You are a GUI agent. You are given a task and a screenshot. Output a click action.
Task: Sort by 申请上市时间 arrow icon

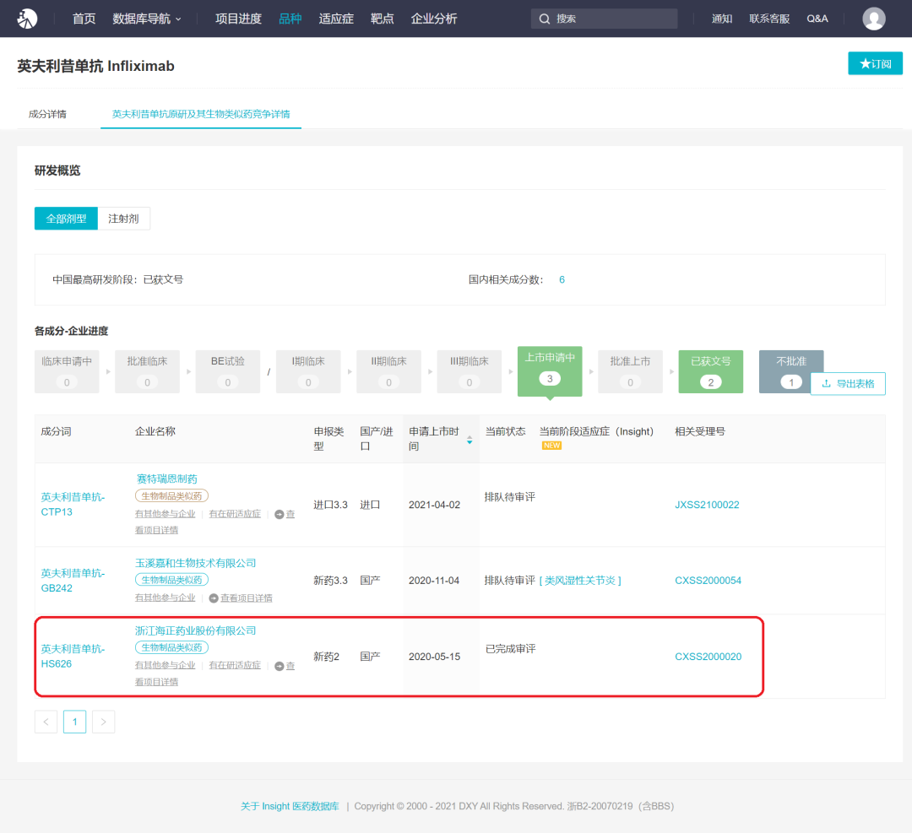coord(470,440)
